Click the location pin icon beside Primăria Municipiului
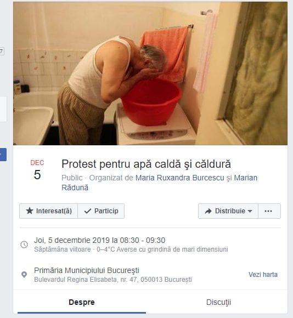293x318 pixels. pos(24,275)
